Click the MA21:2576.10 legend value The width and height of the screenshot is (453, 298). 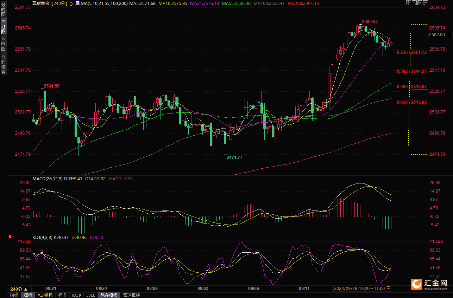[x=205, y=3]
